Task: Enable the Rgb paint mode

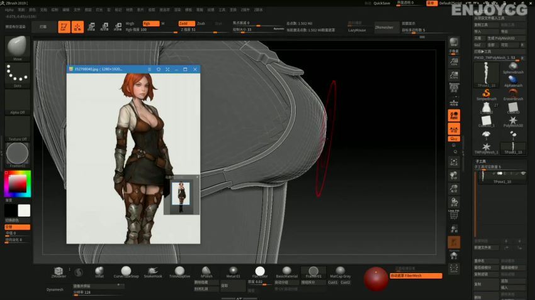Action: click(x=150, y=23)
